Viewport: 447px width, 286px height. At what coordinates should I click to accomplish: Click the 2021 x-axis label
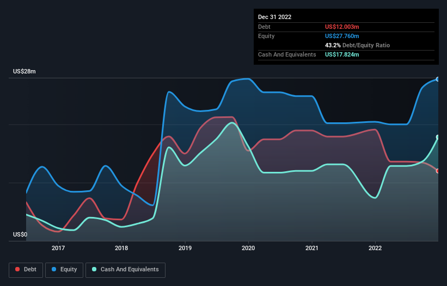(x=312, y=248)
